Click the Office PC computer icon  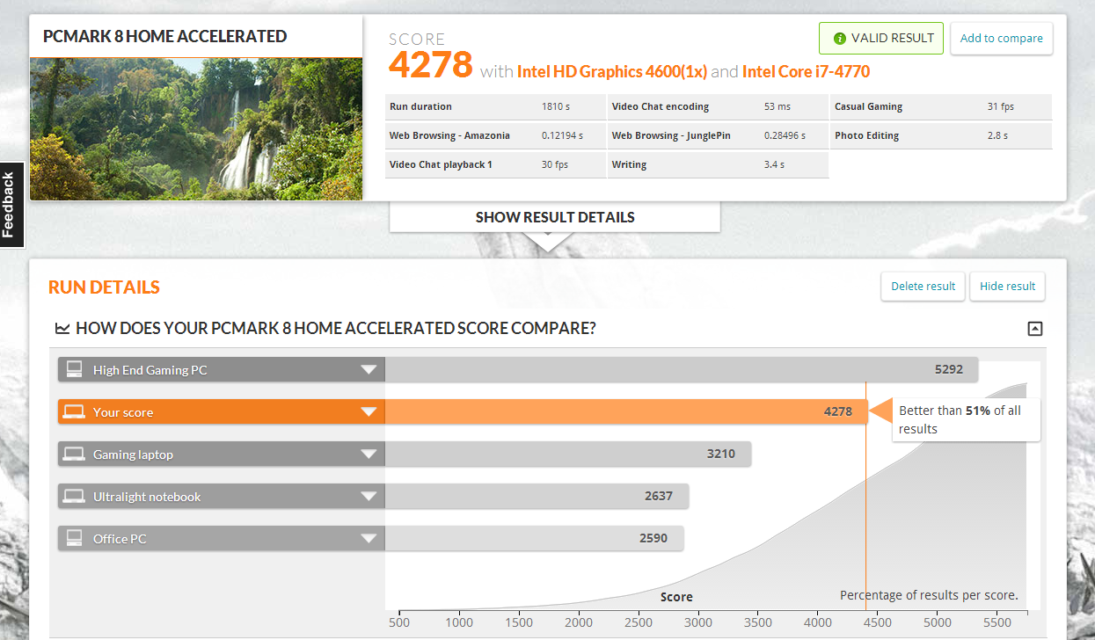pyautogui.click(x=75, y=538)
